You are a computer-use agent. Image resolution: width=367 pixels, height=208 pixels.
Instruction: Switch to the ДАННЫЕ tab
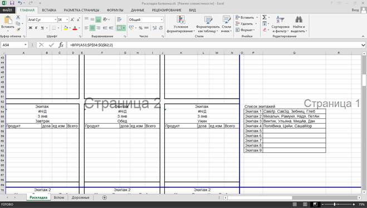138,10
